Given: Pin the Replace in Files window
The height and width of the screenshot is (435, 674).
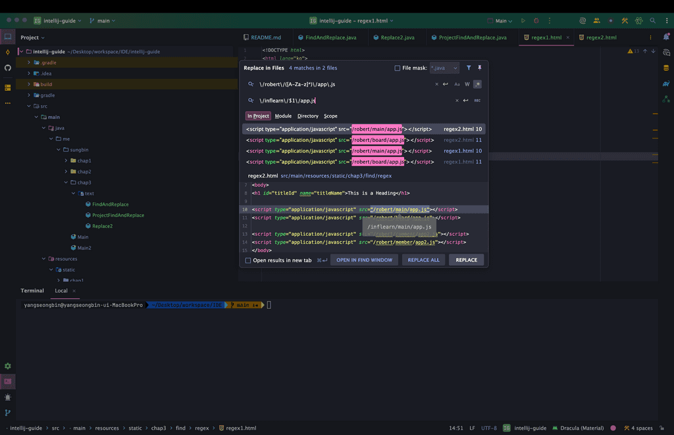Looking at the screenshot, I should tap(479, 68).
